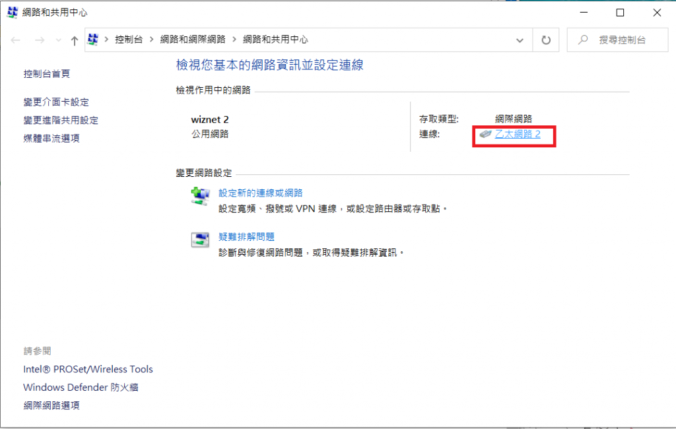
Task: Open 網際網路選項 link
Action: [51, 406]
